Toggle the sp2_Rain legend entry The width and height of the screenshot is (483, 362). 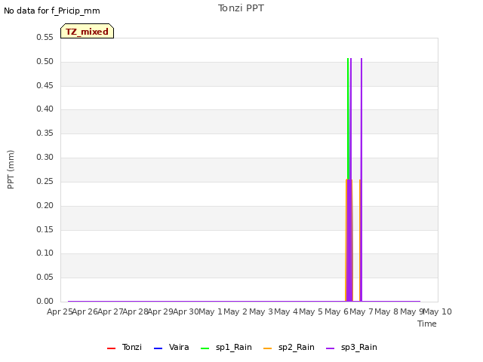(289, 347)
